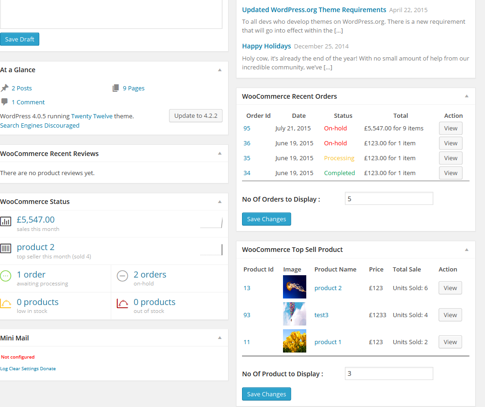Collapse WooCommerce Top Sell Product widget
The height and width of the screenshot is (407, 485).
[x=466, y=250]
